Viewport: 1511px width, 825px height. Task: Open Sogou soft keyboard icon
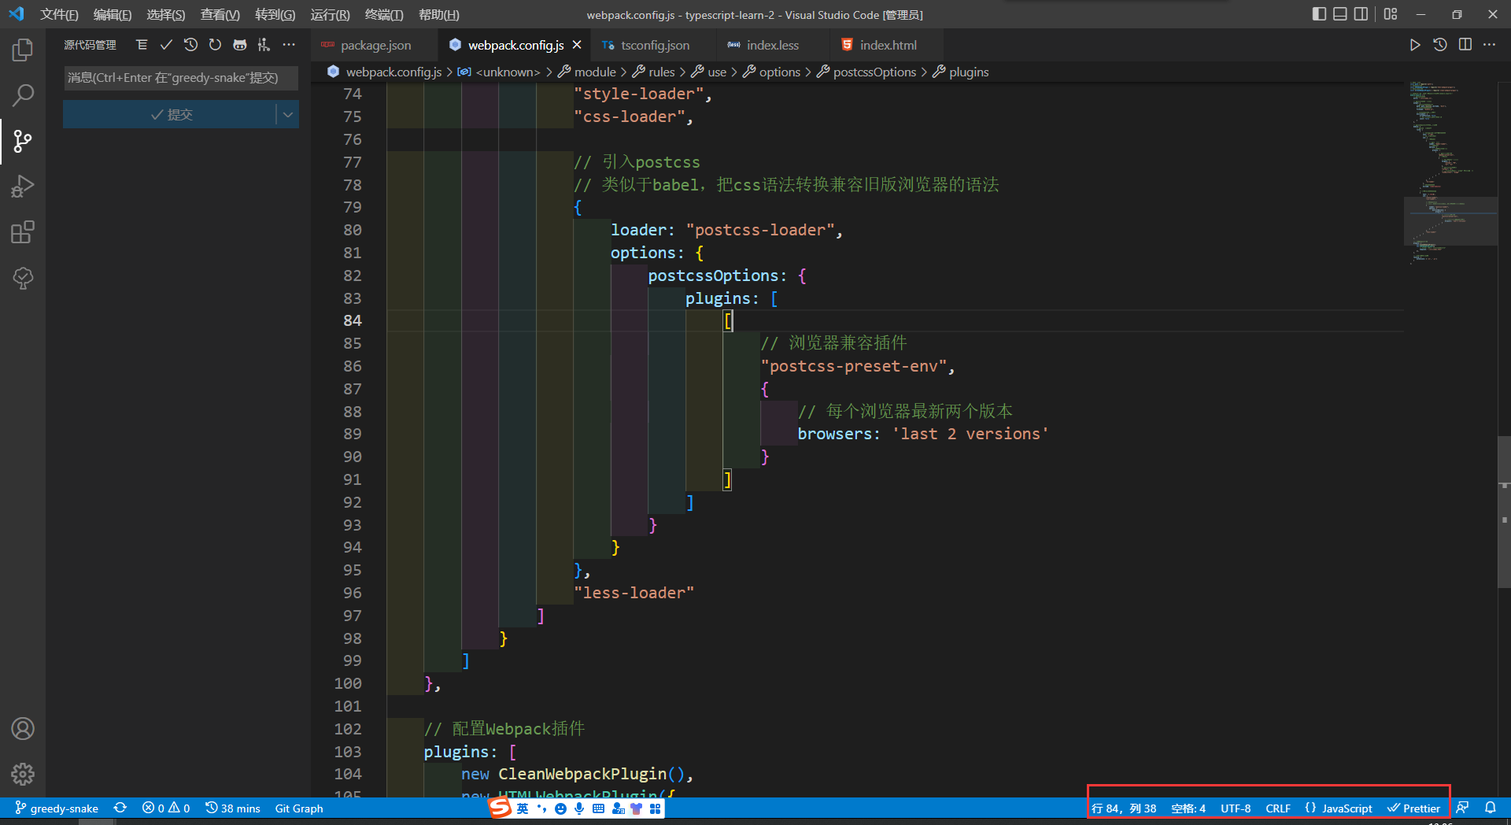click(598, 808)
